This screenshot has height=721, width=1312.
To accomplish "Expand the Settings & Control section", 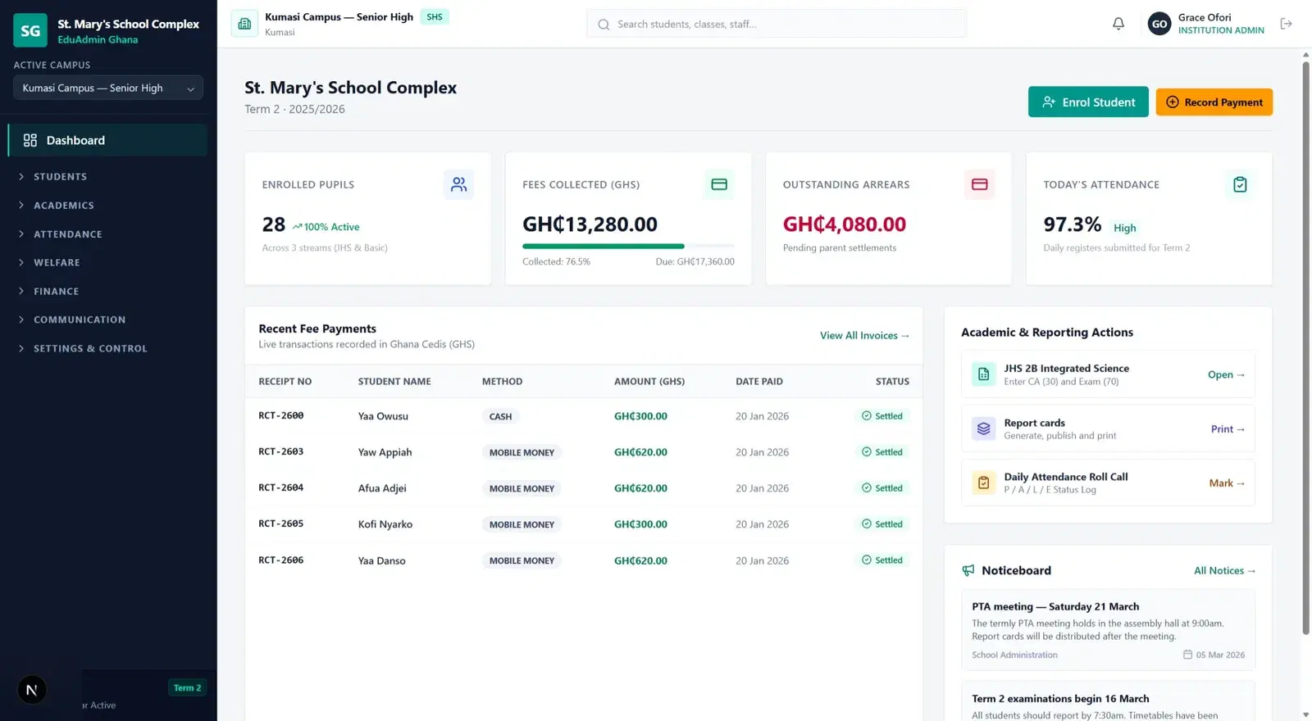I will [107, 348].
